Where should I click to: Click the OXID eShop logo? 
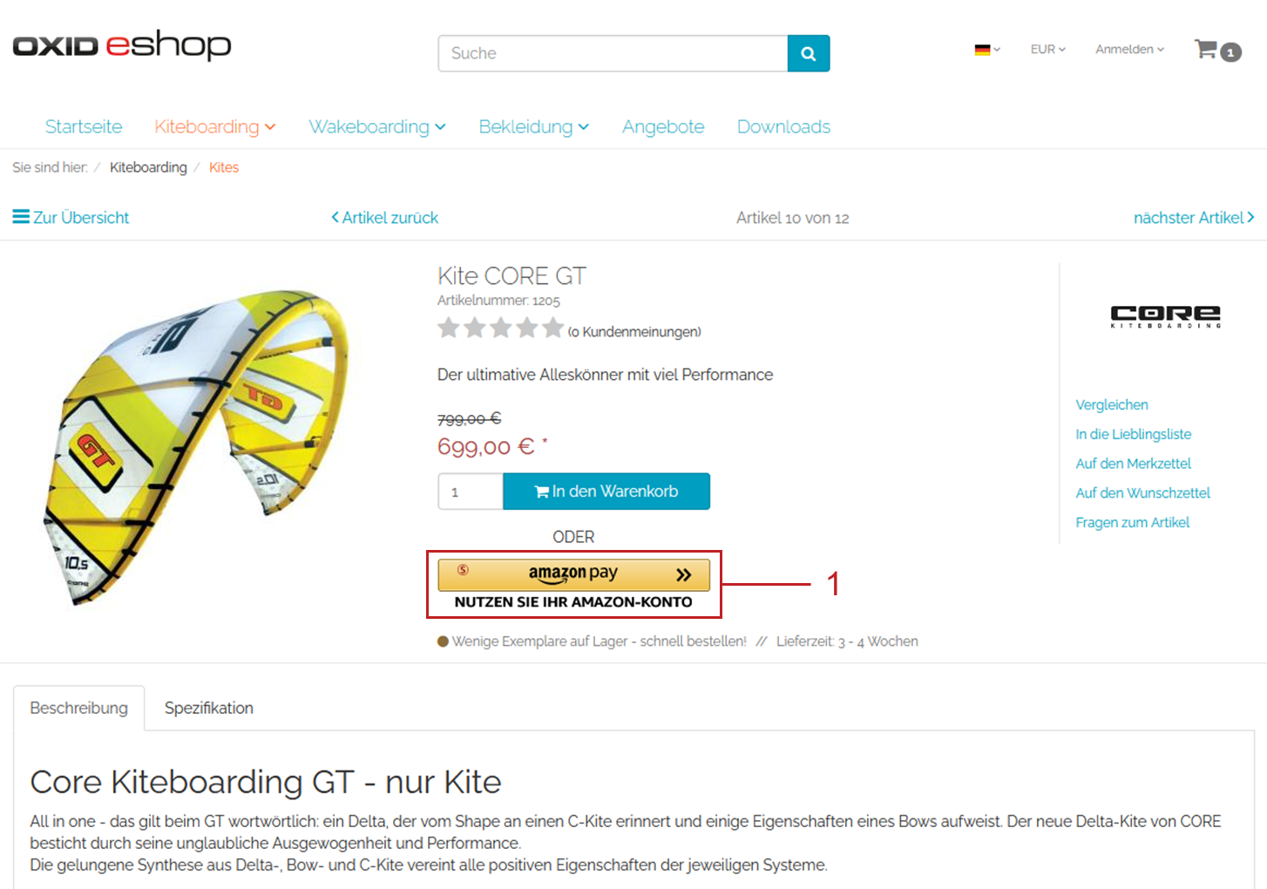tap(122, 45)
